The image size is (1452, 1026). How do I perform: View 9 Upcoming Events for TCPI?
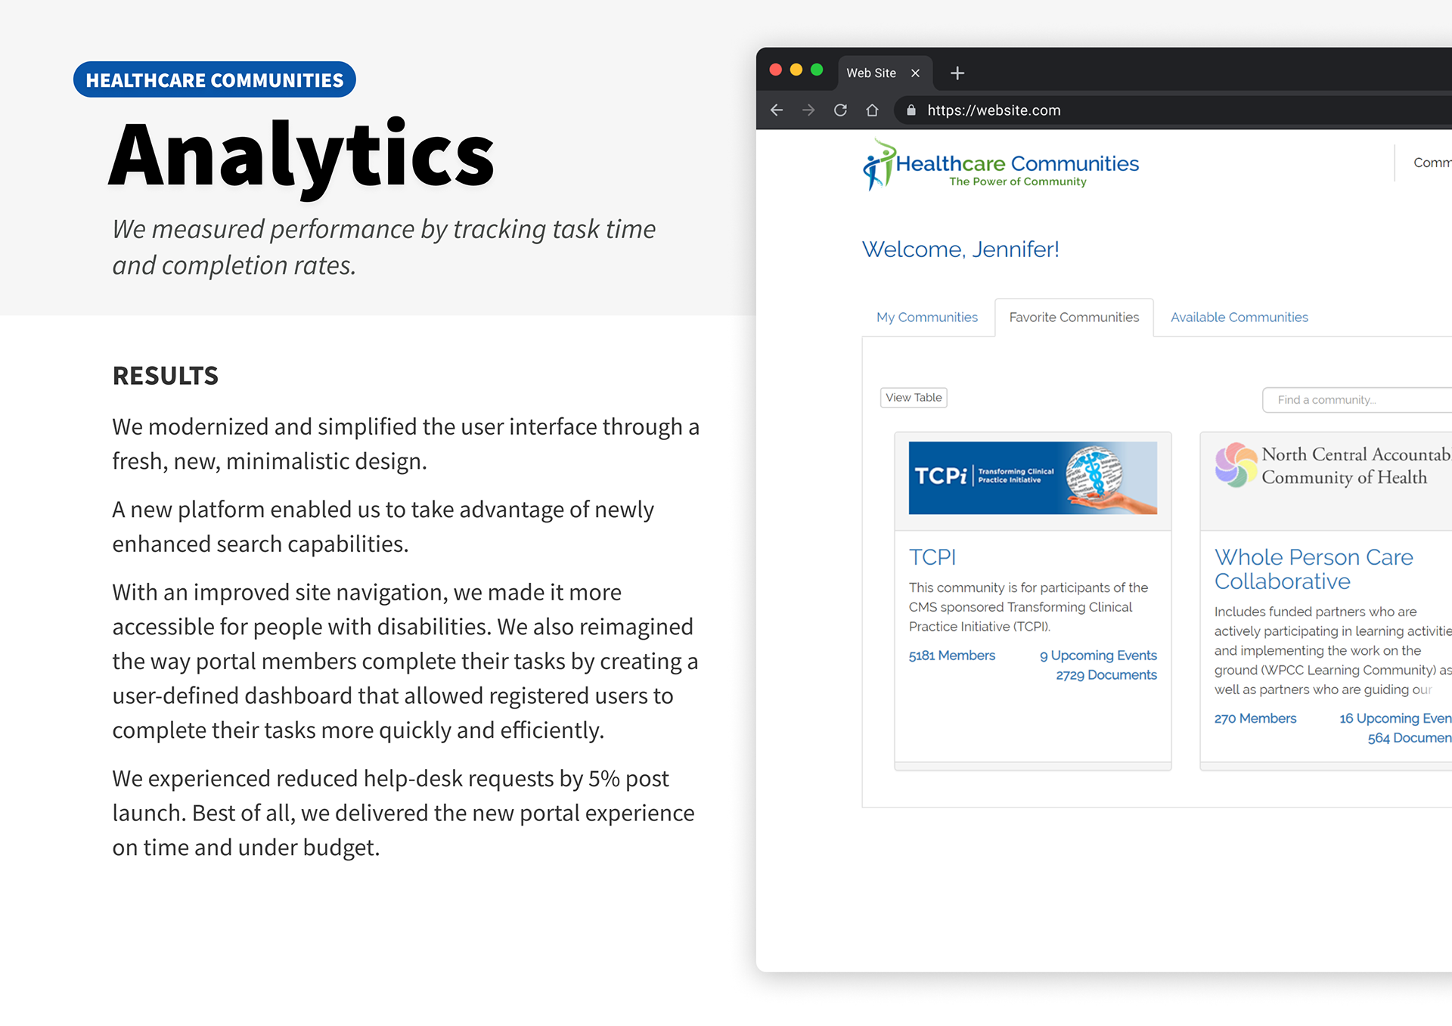tap(1097, 656)
